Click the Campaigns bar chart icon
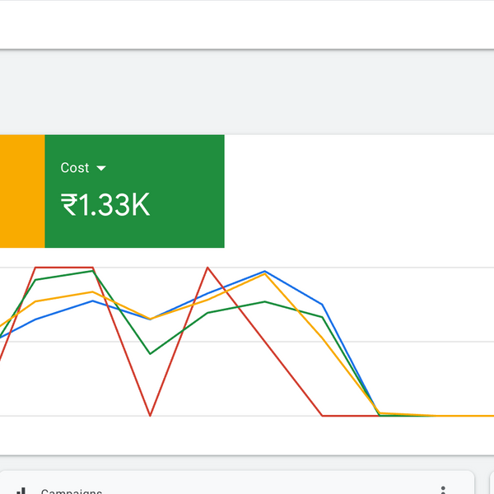This screenshot has width=494, height=494. pyautogui.click(x=22, y=491)
